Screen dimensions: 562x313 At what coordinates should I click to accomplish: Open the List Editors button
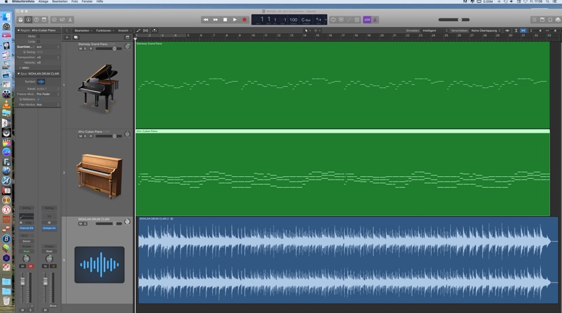coord(534,20)
